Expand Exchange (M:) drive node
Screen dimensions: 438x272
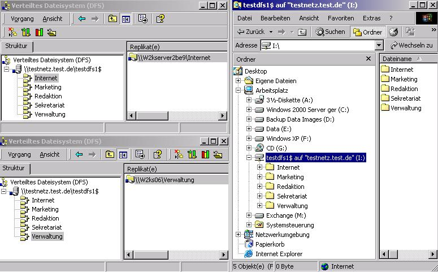click(x=249, y=215)
